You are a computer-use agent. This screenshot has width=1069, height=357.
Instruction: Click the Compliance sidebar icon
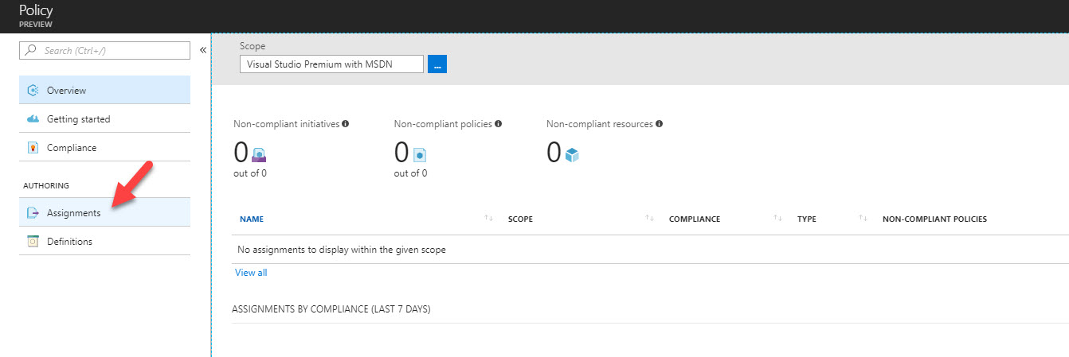pos(33,148)
